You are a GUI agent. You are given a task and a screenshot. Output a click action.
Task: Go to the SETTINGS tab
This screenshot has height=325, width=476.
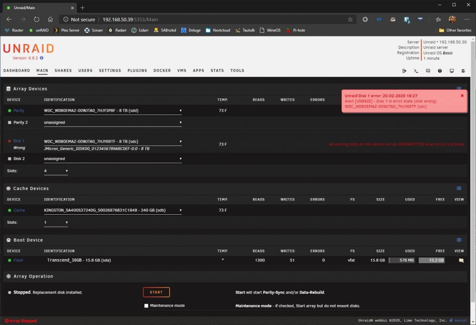point(110,71)
